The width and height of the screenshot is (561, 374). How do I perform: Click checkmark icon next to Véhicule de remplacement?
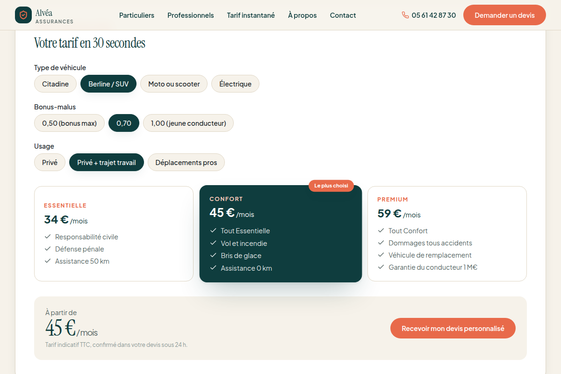[381, 255]
